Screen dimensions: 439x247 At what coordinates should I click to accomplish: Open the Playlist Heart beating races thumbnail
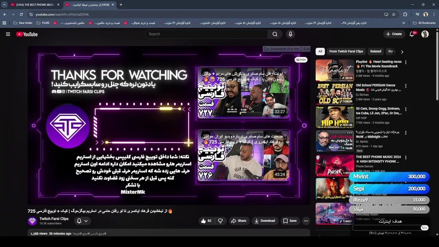point(335,70)
